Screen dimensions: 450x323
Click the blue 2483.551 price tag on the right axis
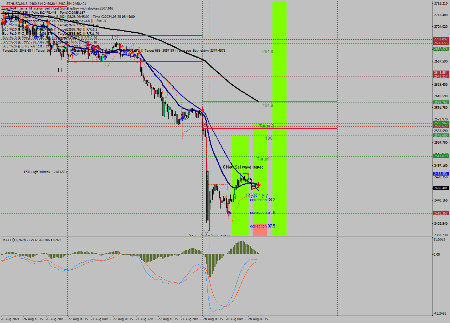click(440, 173)
